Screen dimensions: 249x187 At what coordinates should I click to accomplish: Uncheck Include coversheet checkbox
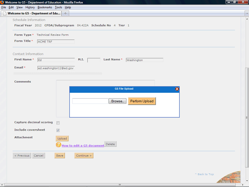[58, 130]
